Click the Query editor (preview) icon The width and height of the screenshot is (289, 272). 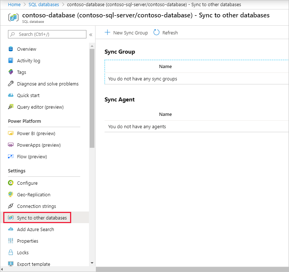[x=11, y=107]
